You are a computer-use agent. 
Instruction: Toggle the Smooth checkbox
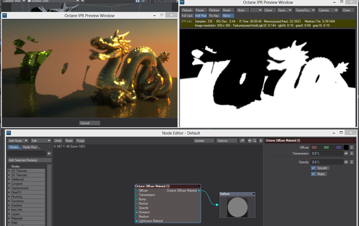click(x=320, y=168)
